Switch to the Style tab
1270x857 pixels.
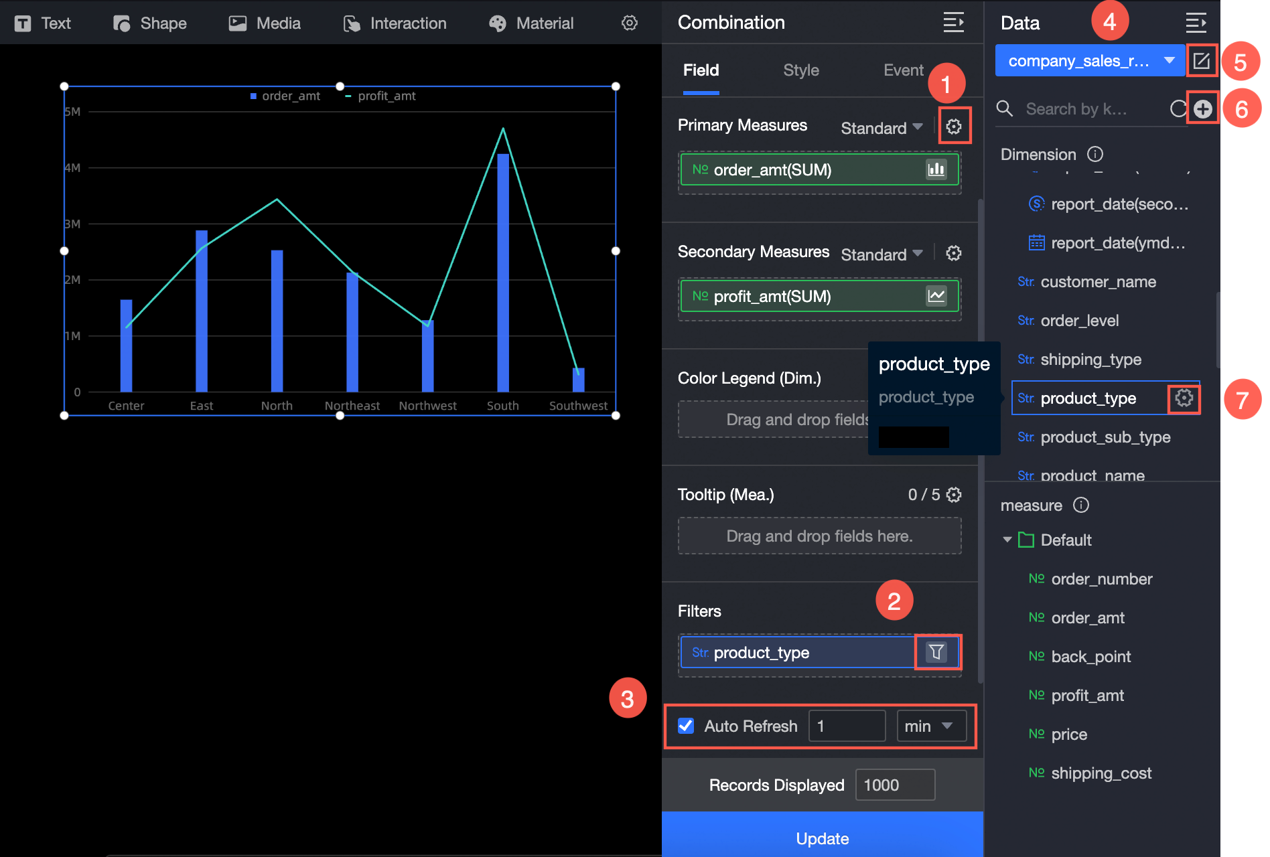801,70
